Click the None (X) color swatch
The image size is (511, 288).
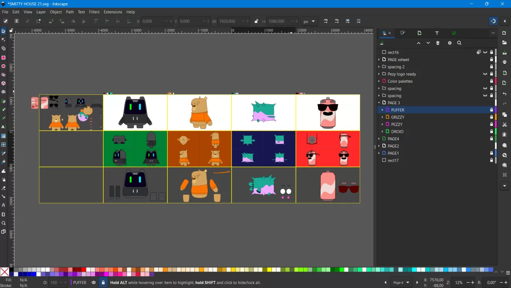(5, 272)
